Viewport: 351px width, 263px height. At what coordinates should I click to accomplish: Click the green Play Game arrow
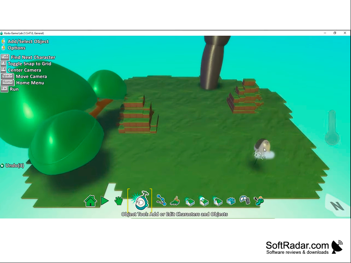pos(104,201)
